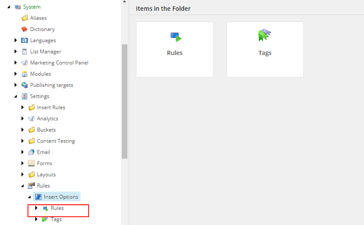Screen dimensions: 364x225
Task: Collapse the Settings tree node
Action: 16,96
